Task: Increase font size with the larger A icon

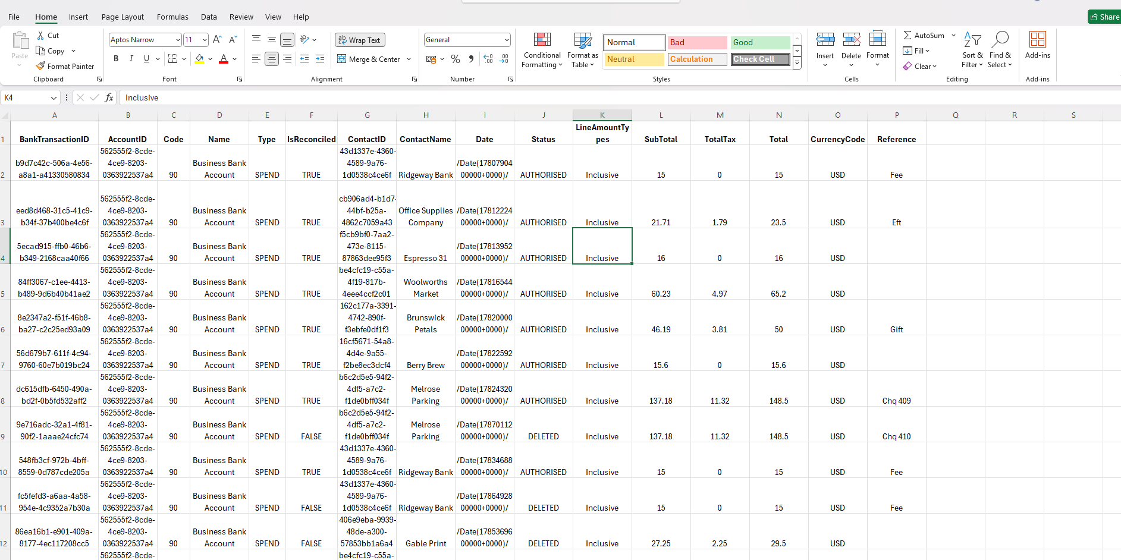Action: point(217,40)
